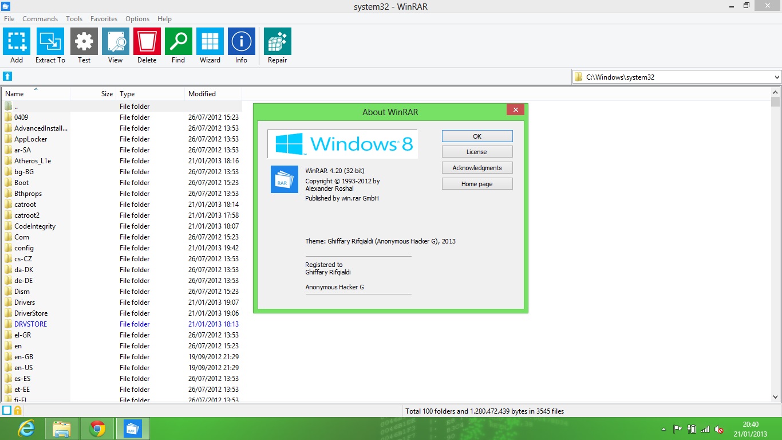Click the Info toolbar icon
782x440 pixels.
[x=241, y=40]
